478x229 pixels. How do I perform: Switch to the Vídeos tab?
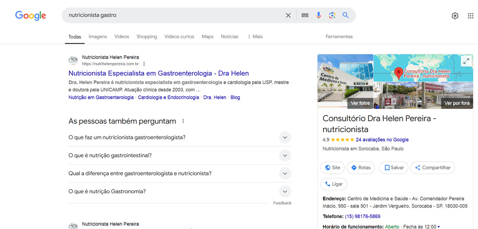tap(121, 36)
